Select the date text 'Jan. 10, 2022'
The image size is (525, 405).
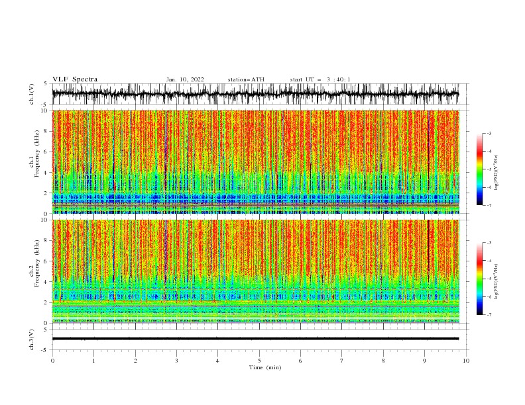coord(185,79)
